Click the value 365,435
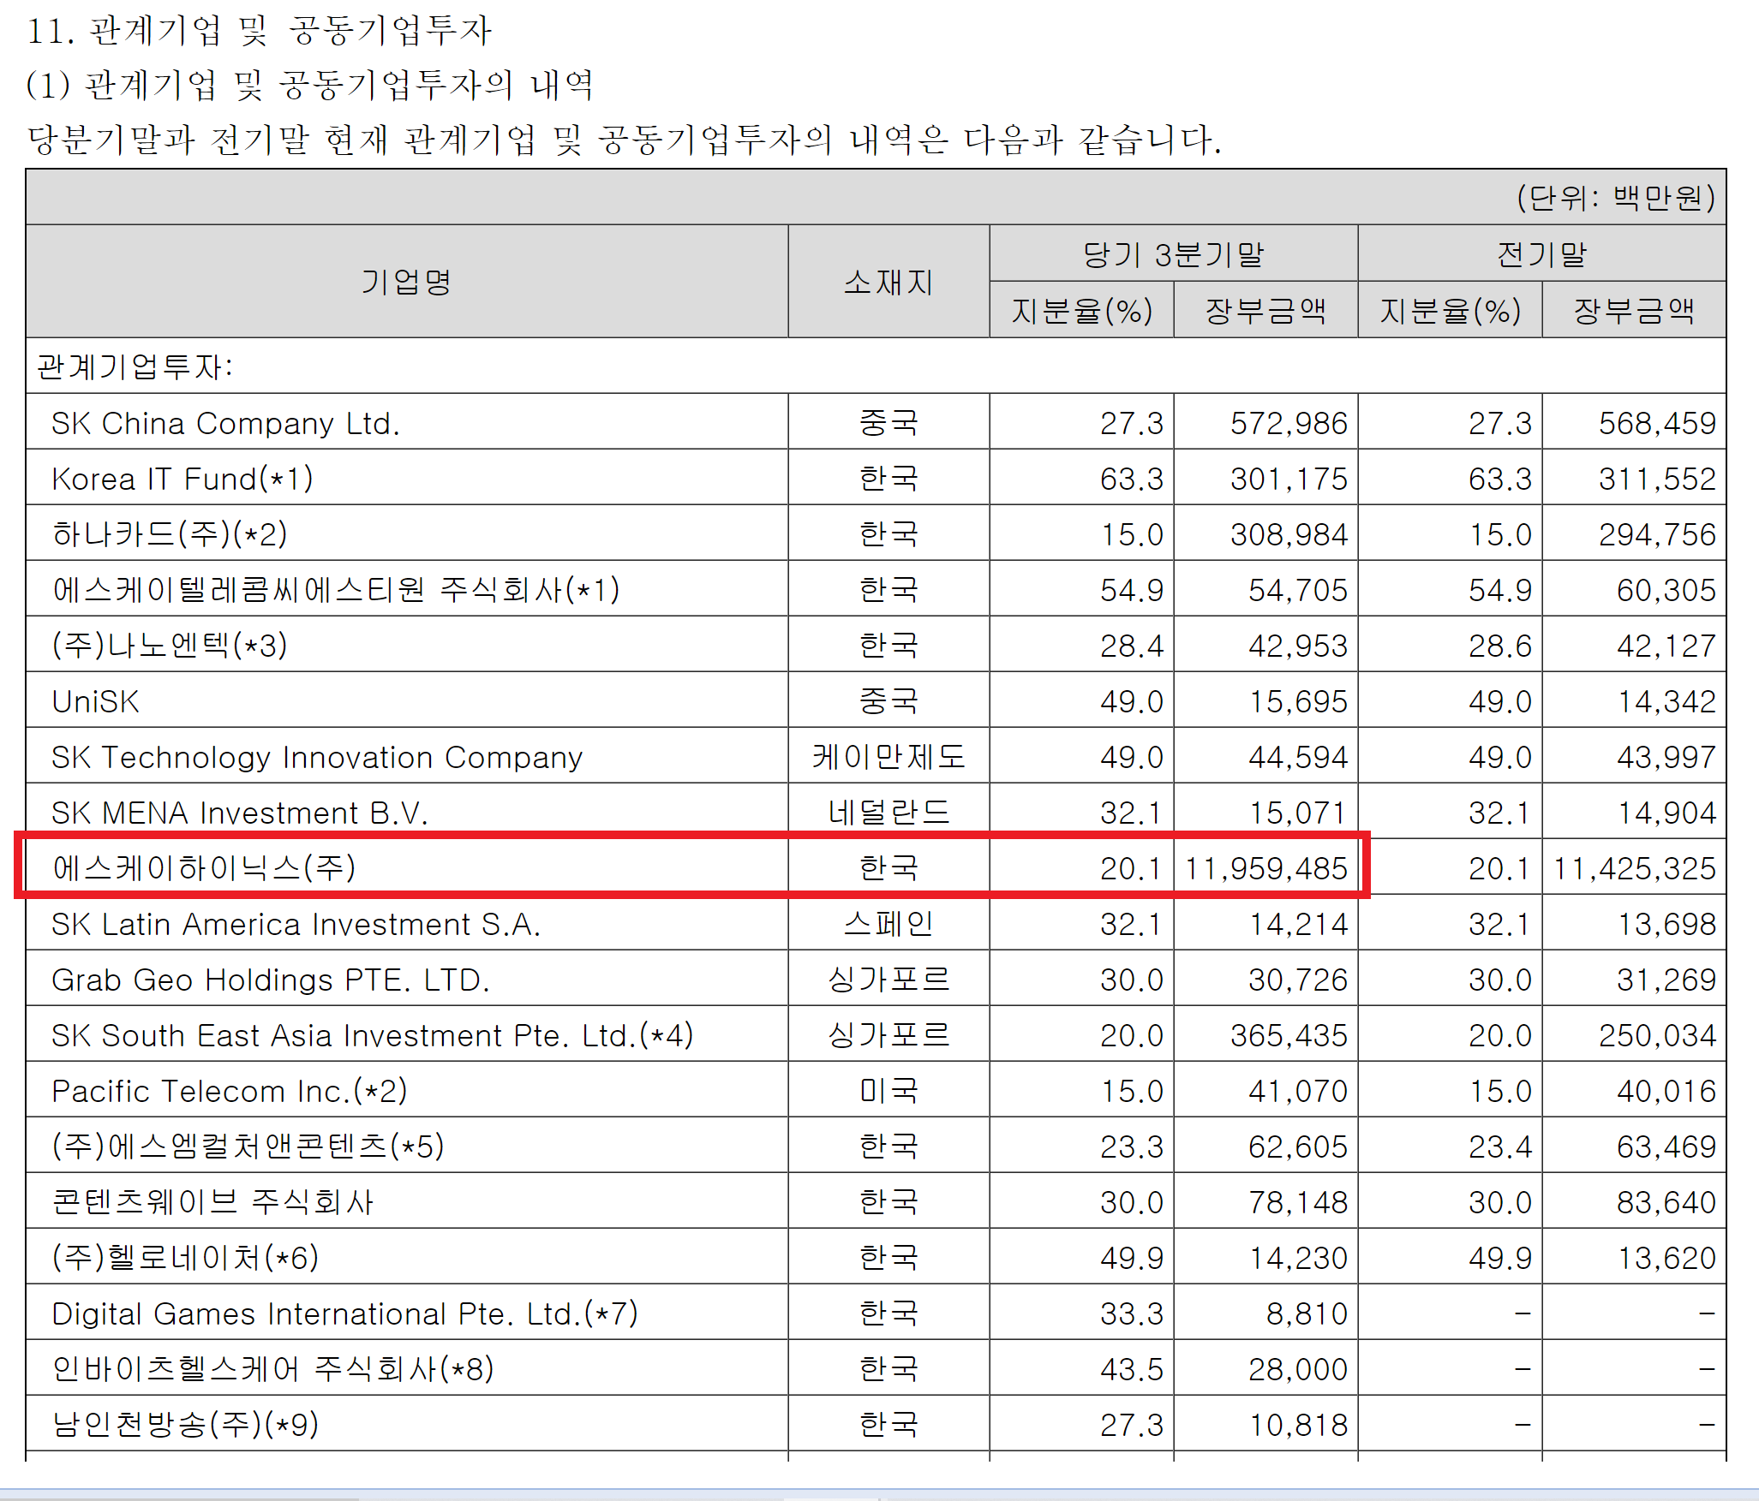 click(x=1289, y=1035)
